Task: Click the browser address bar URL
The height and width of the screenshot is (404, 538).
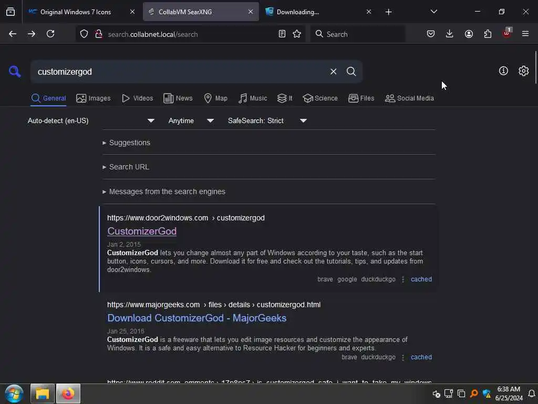Action: click(153, 34)
